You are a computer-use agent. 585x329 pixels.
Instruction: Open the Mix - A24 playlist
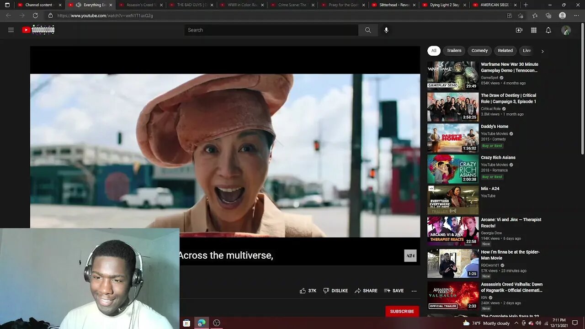(x=490, y=189)
